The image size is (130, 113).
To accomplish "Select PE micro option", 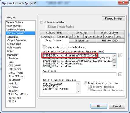I will 13,87.
